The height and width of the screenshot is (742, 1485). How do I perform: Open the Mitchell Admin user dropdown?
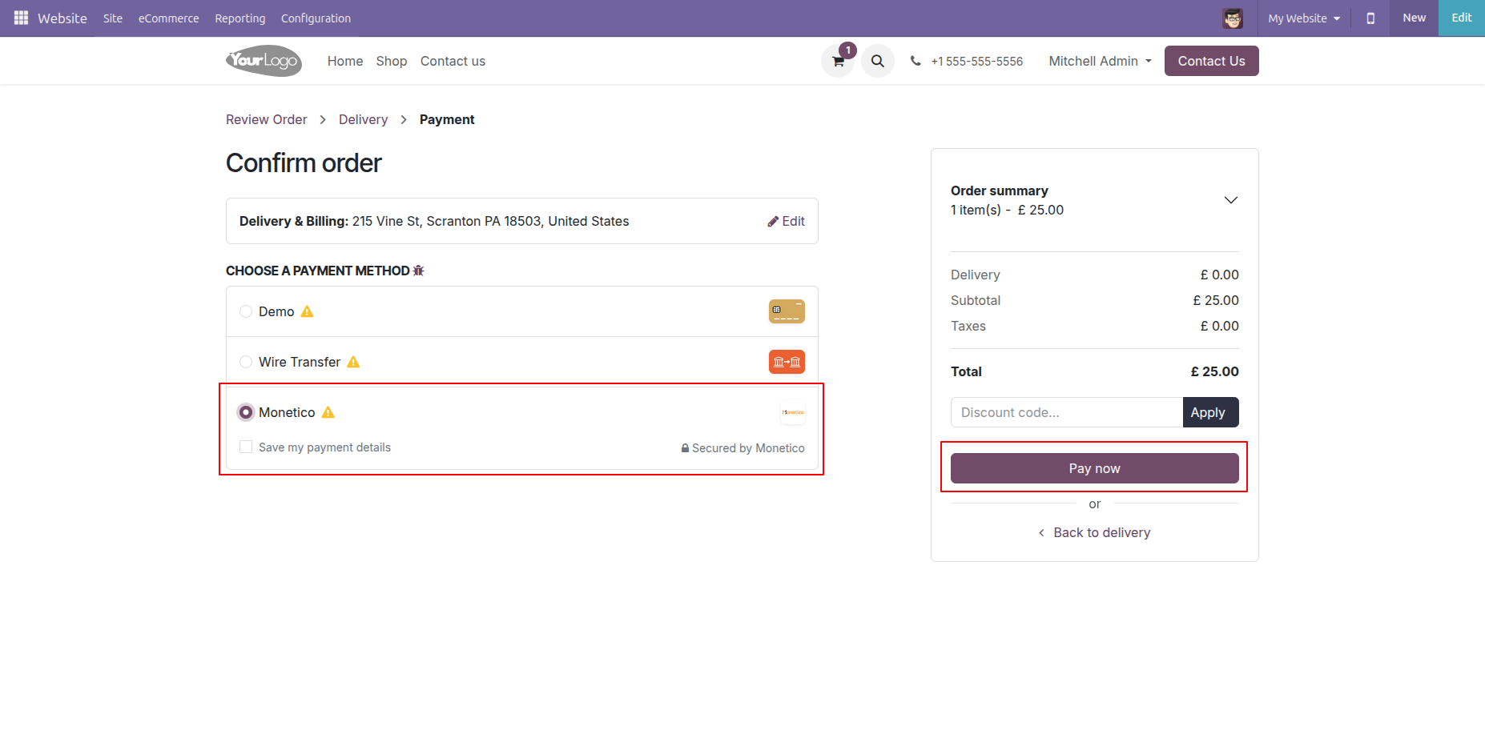pyautogui.click(x=1100, y=61)
